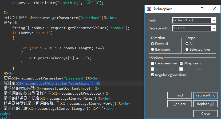Minimize the Find/Replace dialog
This screenshot has width=221, height=119.
190,9
